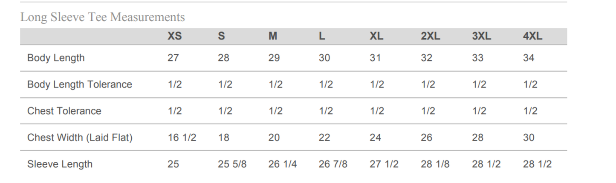Click Chest Width value 16 1/2
Viewport: 616px width, 183px height.
182,138
